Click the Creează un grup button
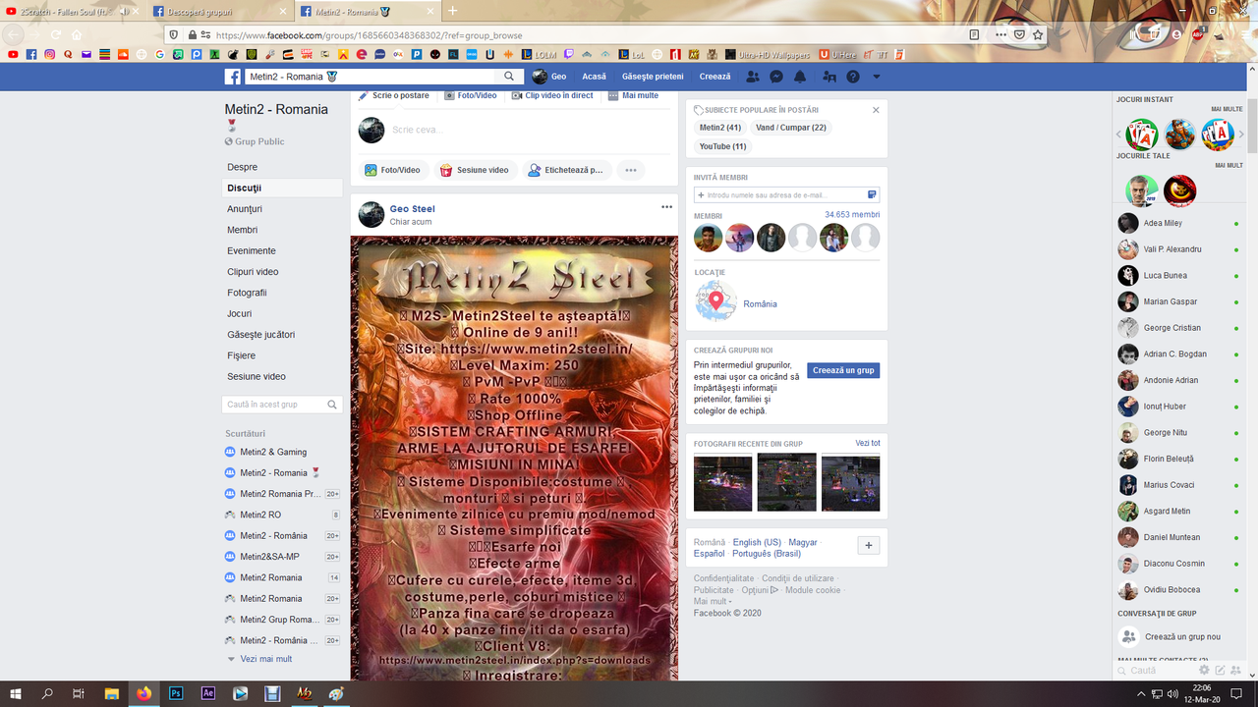This screenshot has width=1258, height=707. tap(843, 370)
